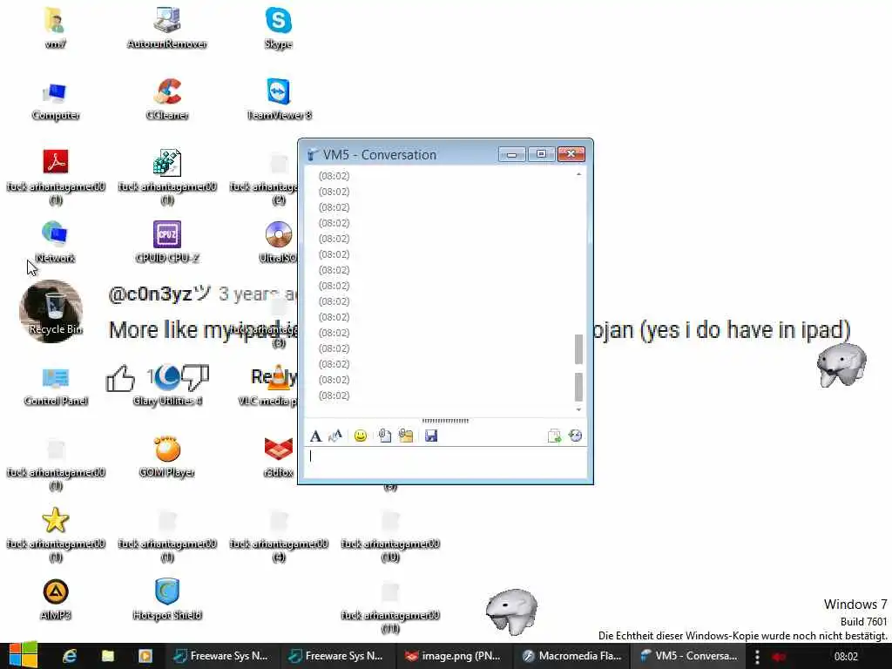Click the send file (paperclip page) icon

(x=384, y=436)
